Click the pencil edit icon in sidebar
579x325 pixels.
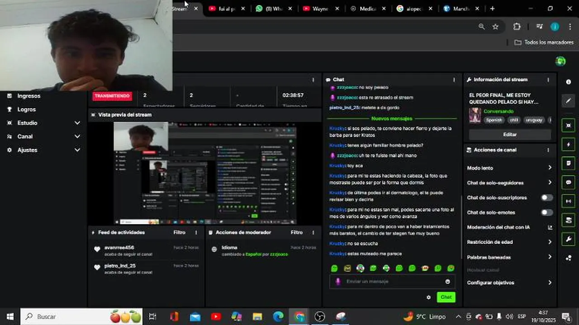point(569,101)
